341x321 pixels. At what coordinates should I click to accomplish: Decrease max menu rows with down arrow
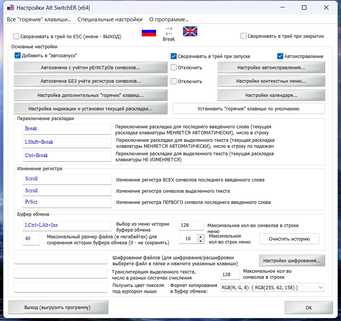tap(201, 241)
